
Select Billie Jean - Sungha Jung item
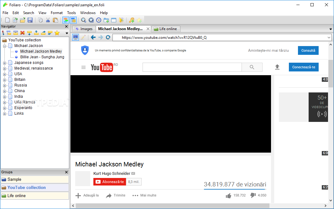click(x=42, y=57)
